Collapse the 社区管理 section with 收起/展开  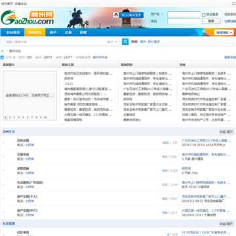coord(226,224)
